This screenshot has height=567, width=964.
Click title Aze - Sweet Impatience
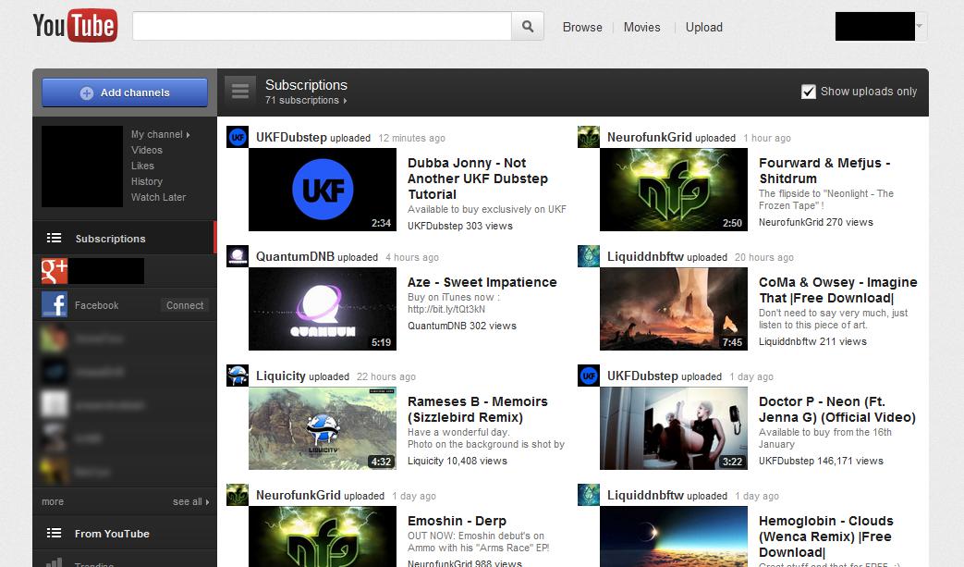coord(482,282)
